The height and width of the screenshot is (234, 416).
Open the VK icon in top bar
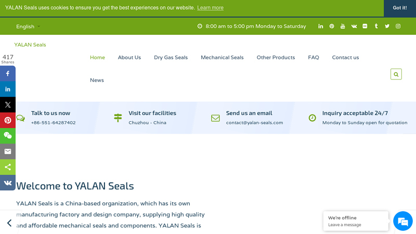pos(354,27)
